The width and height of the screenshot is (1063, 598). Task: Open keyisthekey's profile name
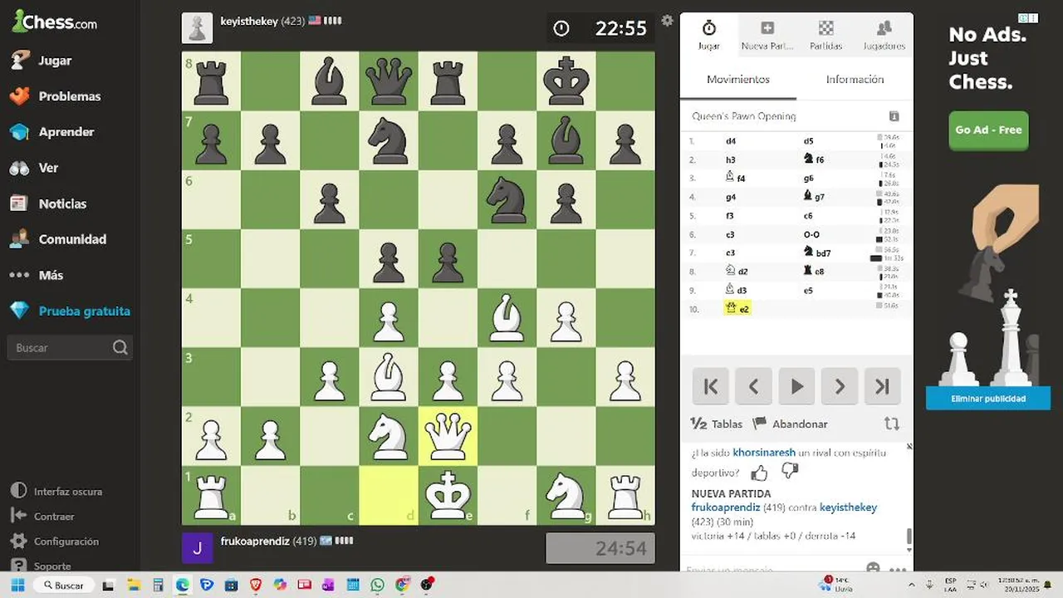(x=249, y=22)
